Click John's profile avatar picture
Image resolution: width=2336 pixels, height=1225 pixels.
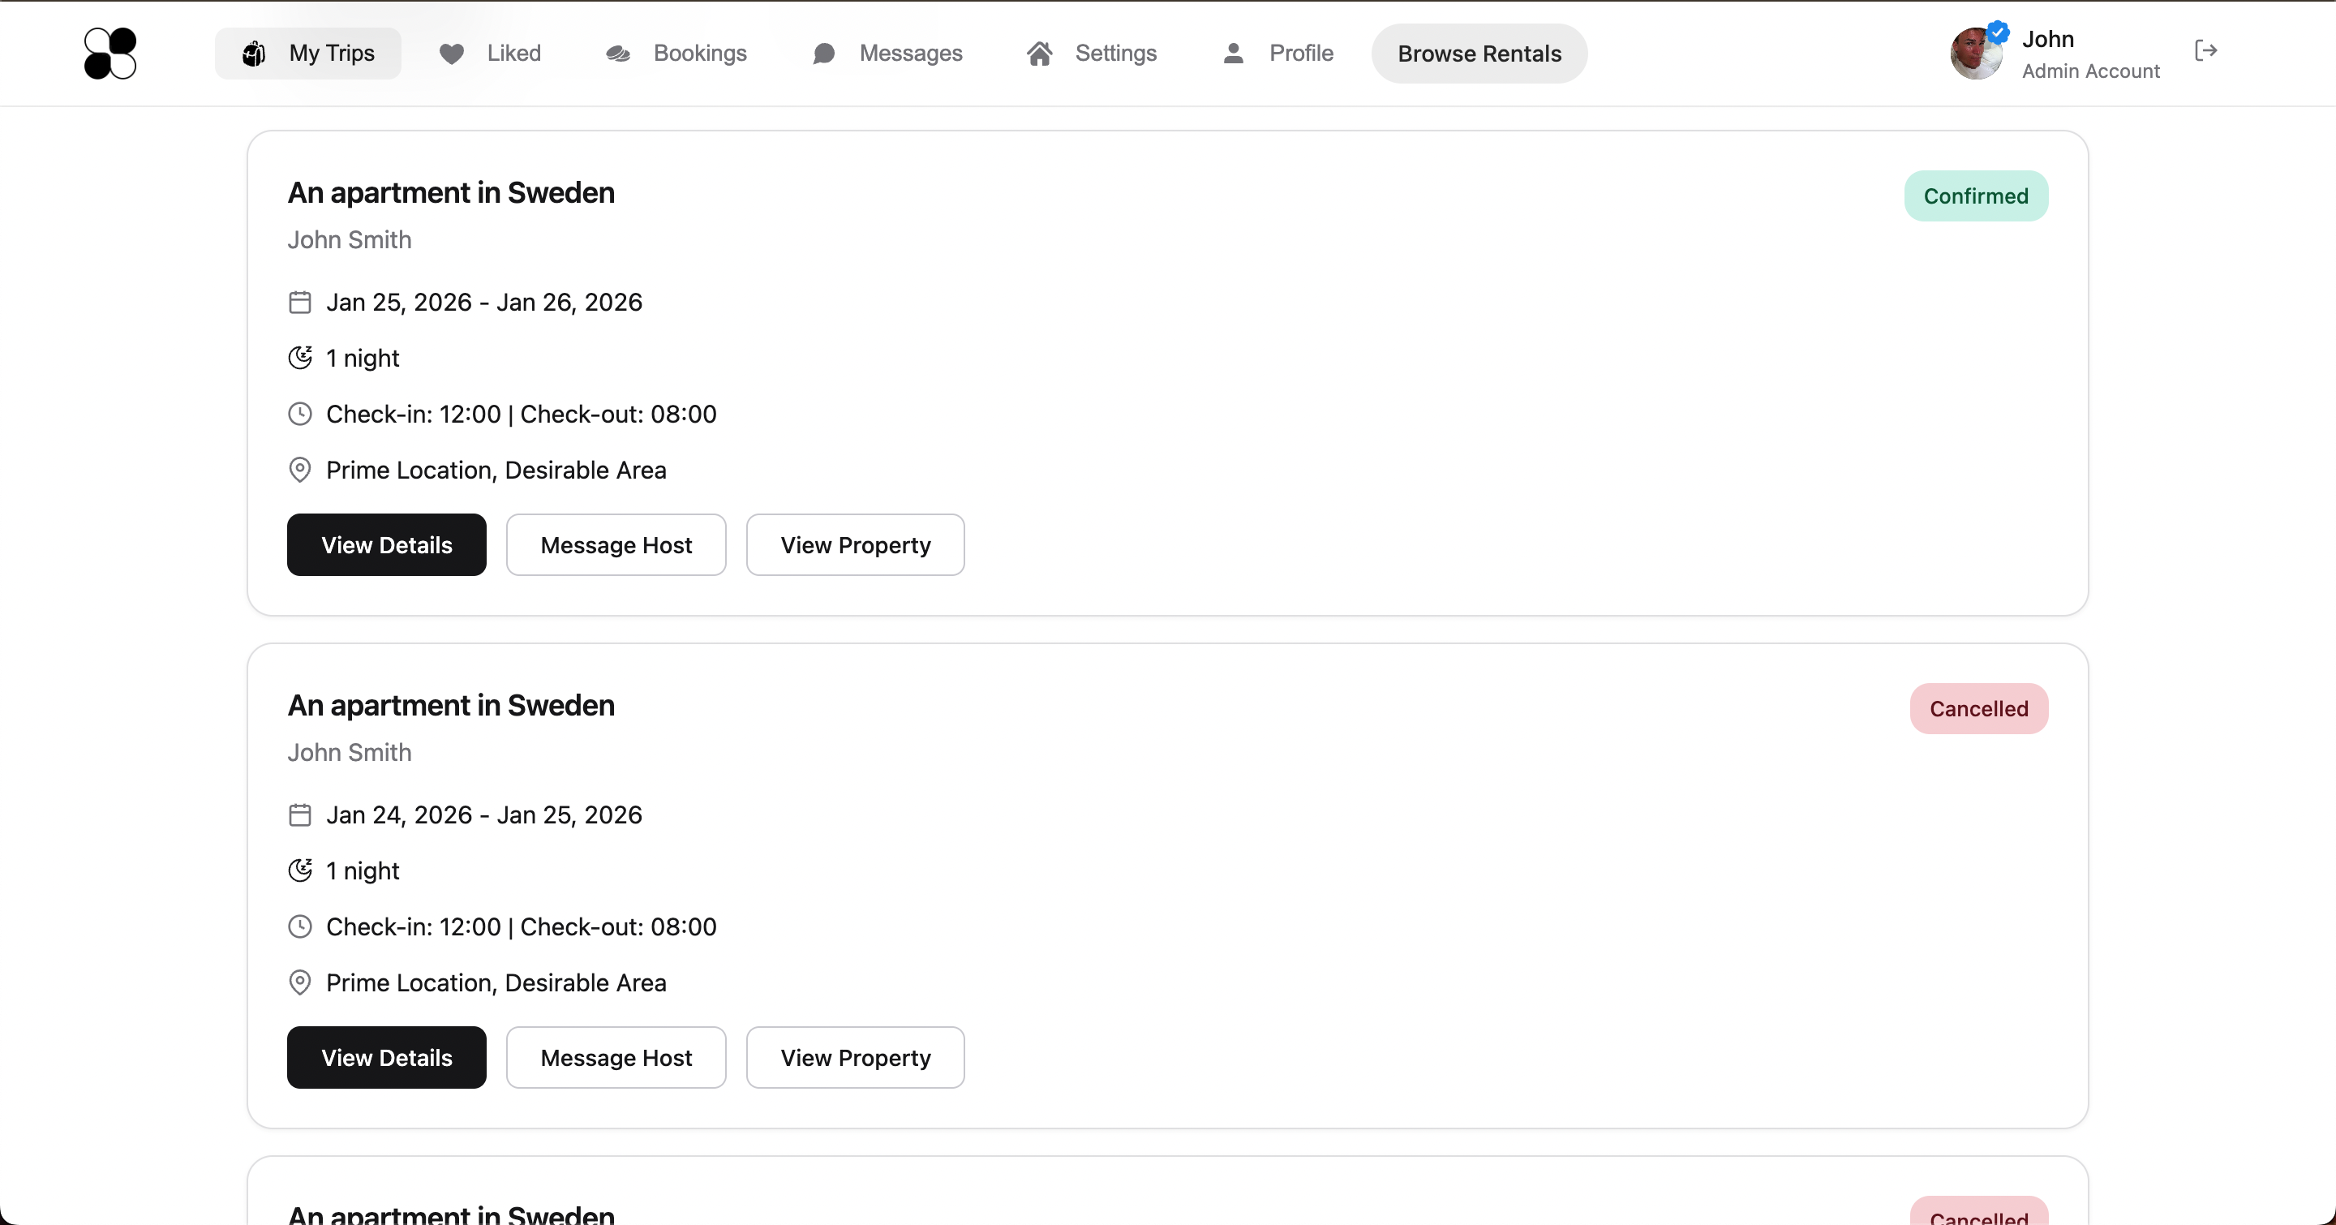1976,54
